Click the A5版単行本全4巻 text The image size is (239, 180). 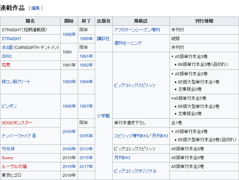tap(191, 131)
